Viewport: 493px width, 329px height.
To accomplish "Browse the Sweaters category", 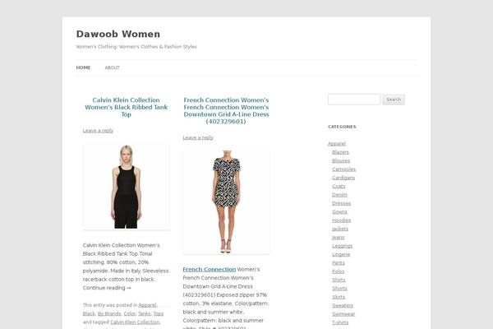I will tap(343, 305).
